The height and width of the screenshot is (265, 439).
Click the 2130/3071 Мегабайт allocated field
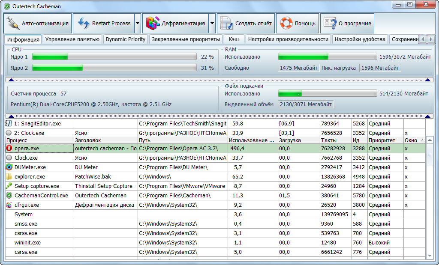click(x=306, y=104)
